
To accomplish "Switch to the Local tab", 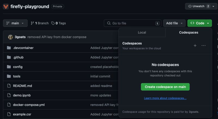I will point(142,33).
